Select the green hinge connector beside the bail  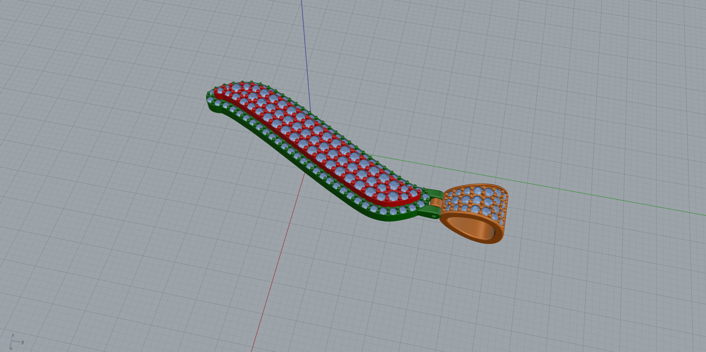[430, 212]
